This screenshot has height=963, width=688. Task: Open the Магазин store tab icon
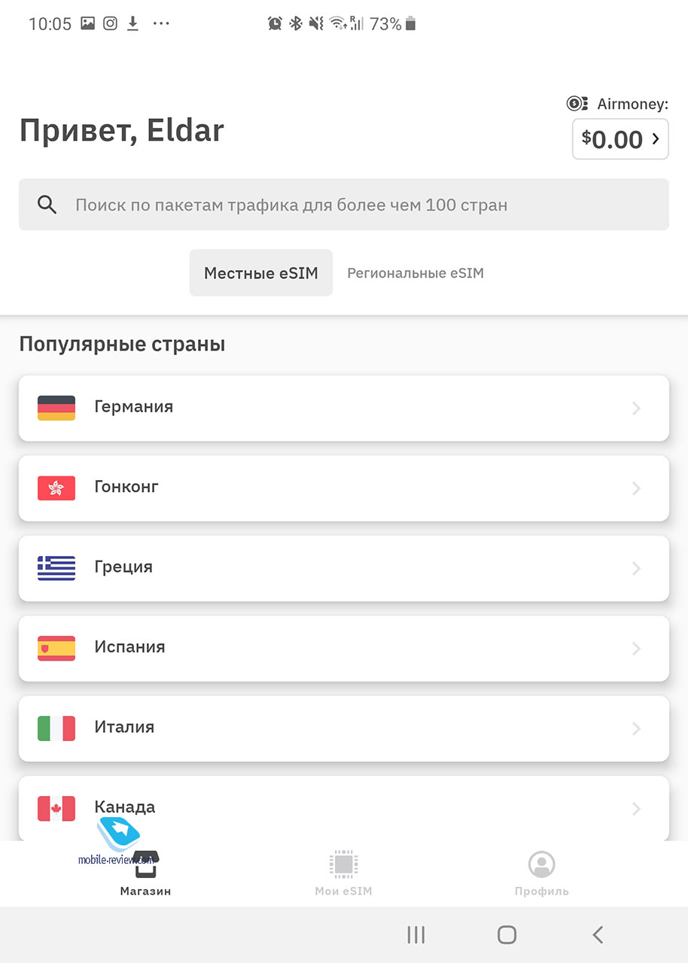146,865
